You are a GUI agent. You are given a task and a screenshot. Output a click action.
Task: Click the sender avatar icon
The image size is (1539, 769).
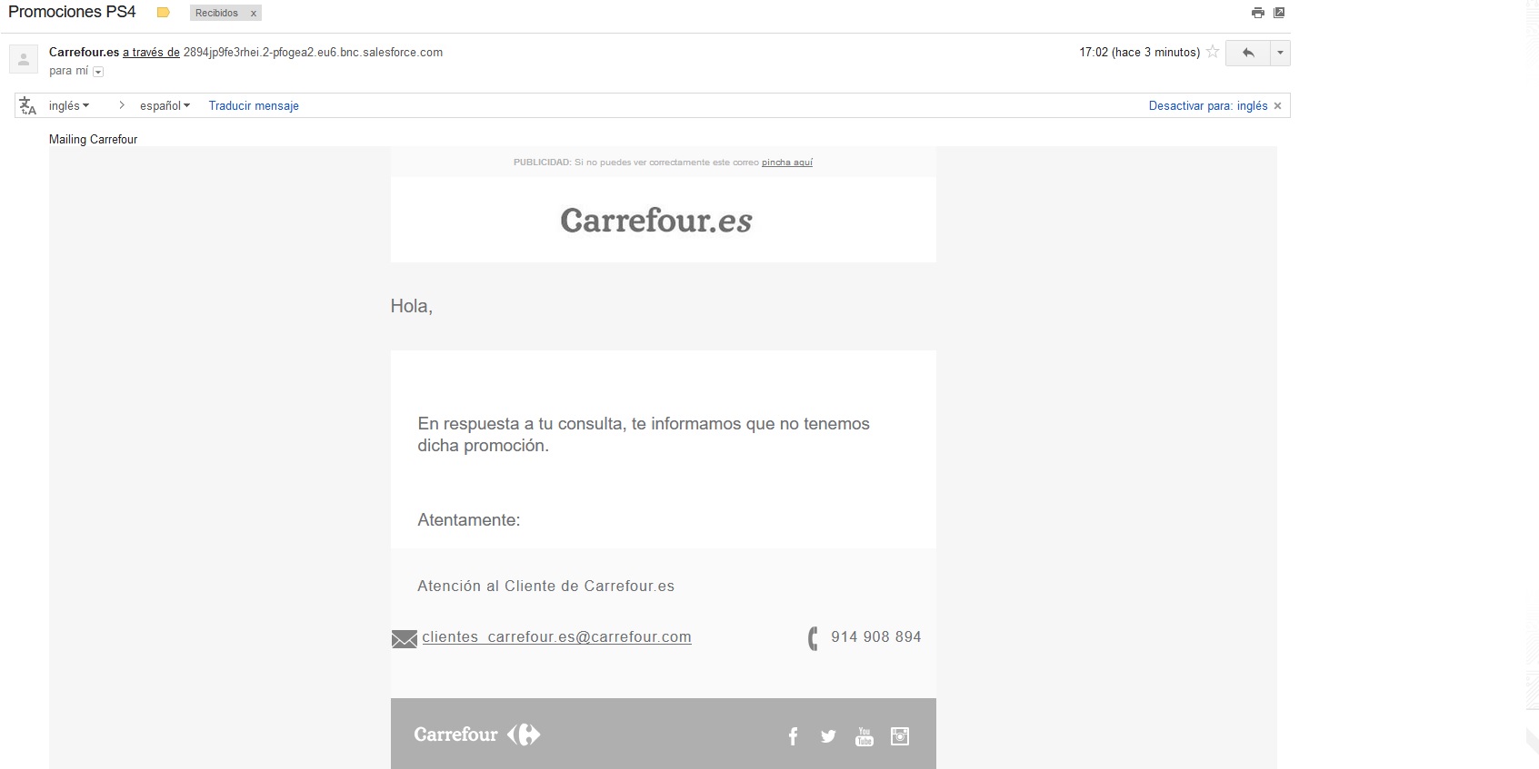coord(24,59)
